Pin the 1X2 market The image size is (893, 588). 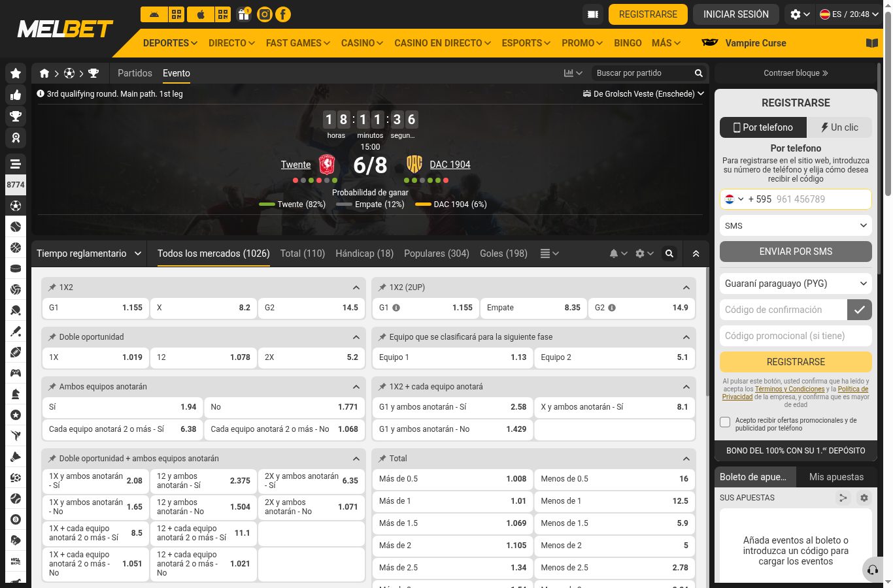pyautogui.click(x=52, y=287)
